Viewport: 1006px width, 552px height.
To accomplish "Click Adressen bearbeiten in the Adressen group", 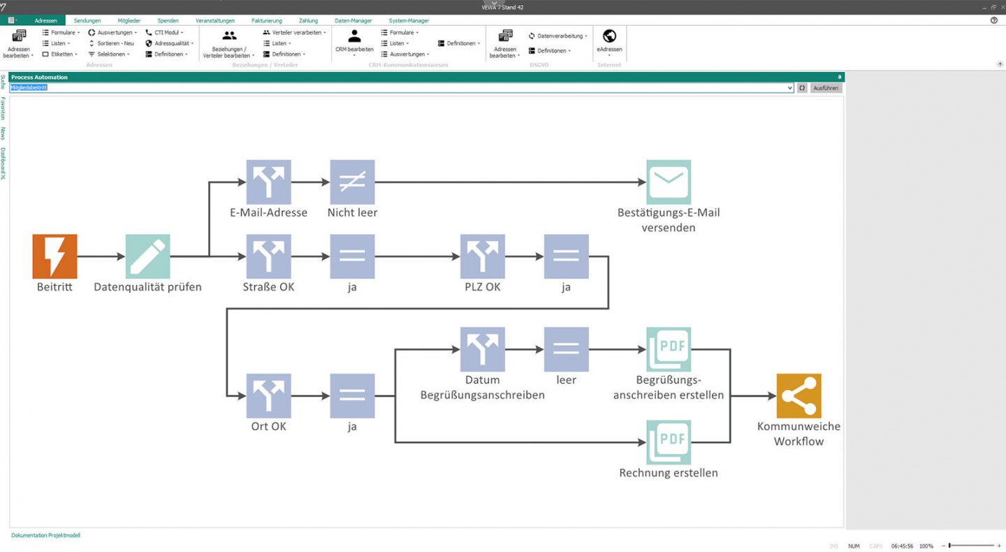I will (x=19, y=43).
